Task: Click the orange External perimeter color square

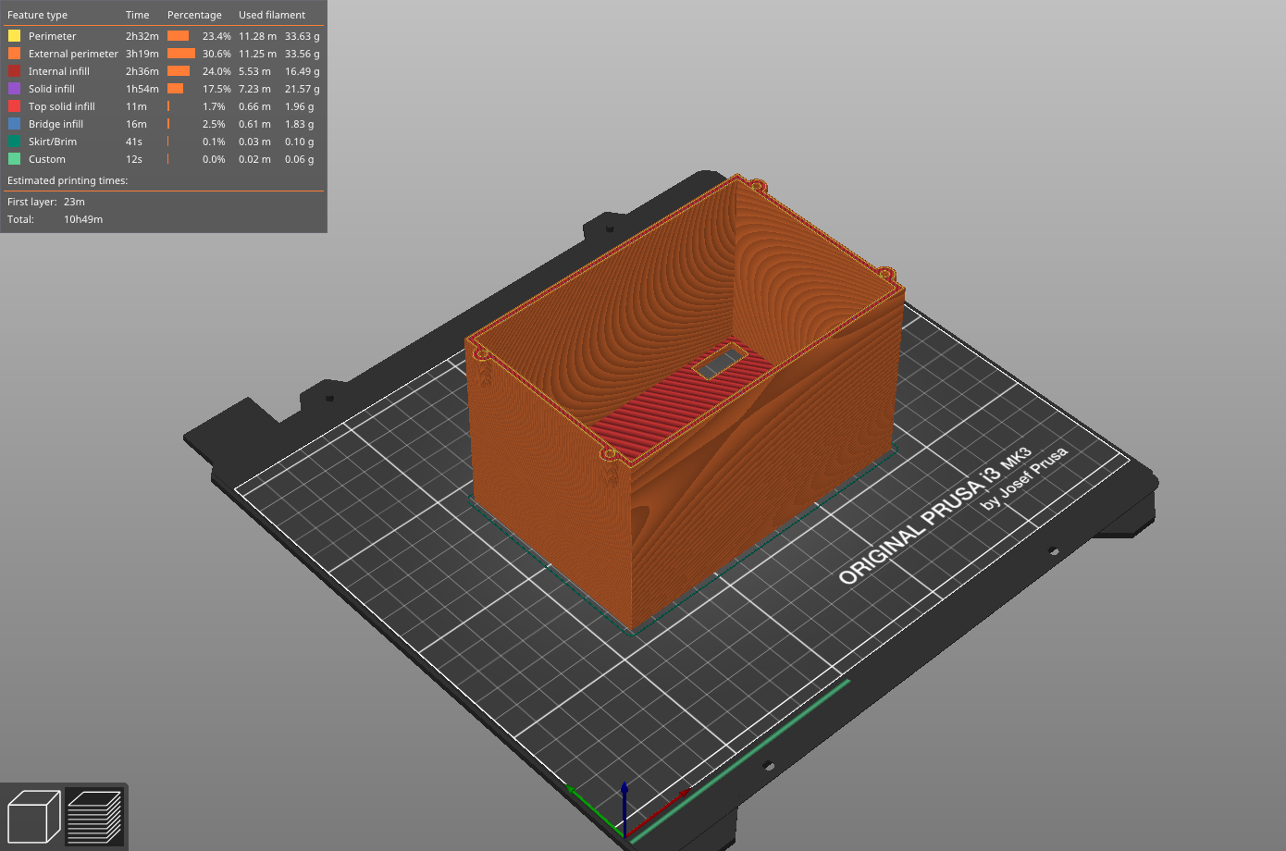Action: (14, 53)
